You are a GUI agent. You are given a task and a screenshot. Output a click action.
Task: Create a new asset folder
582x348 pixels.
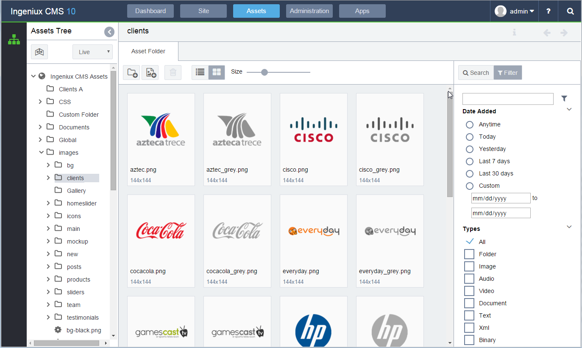click(x=131, y=72)
